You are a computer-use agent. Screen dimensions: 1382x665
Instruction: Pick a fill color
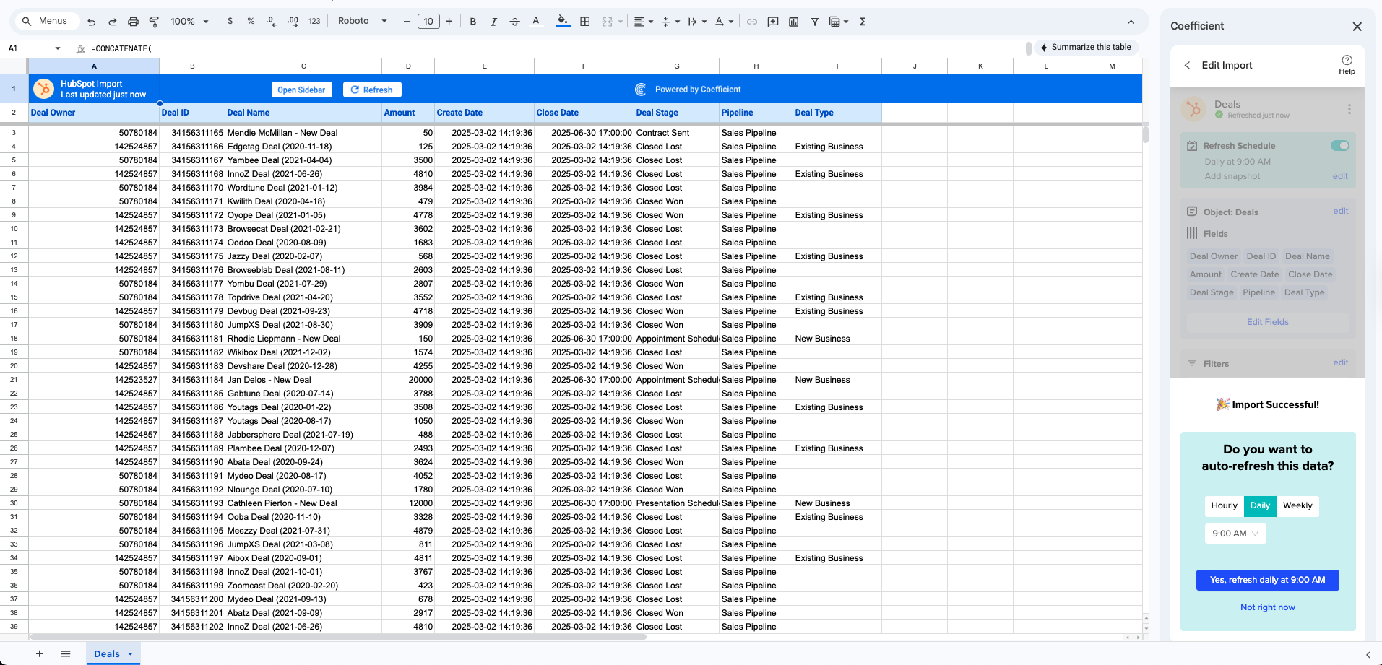pos(563,21)
